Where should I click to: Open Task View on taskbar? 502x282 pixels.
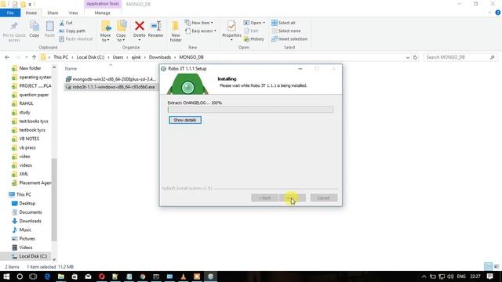(x=33, y=277)
